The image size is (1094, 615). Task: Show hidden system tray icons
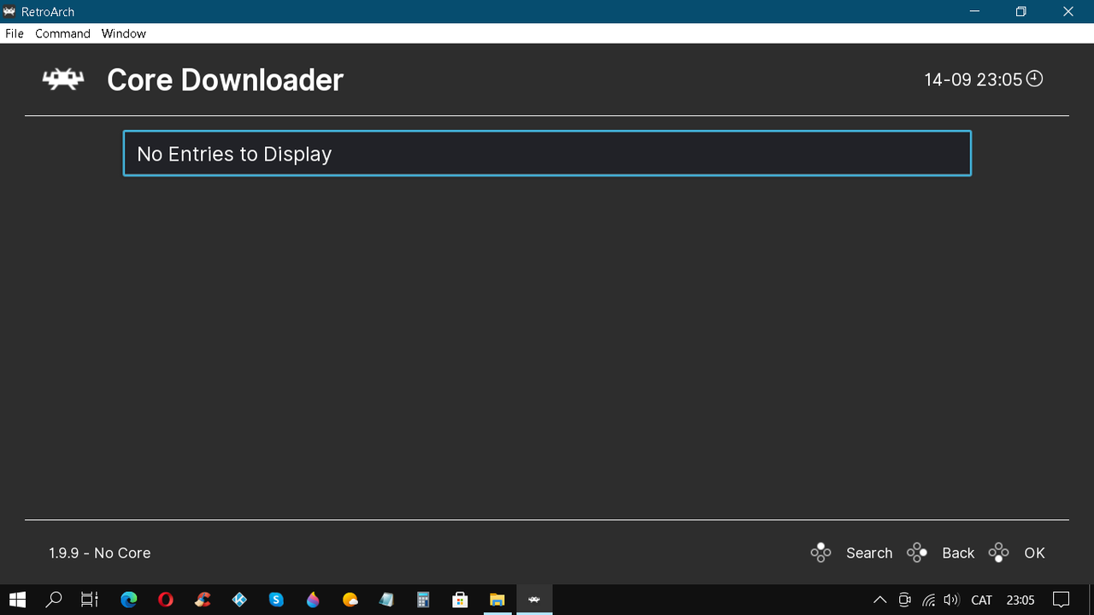[x=879, y=600]
